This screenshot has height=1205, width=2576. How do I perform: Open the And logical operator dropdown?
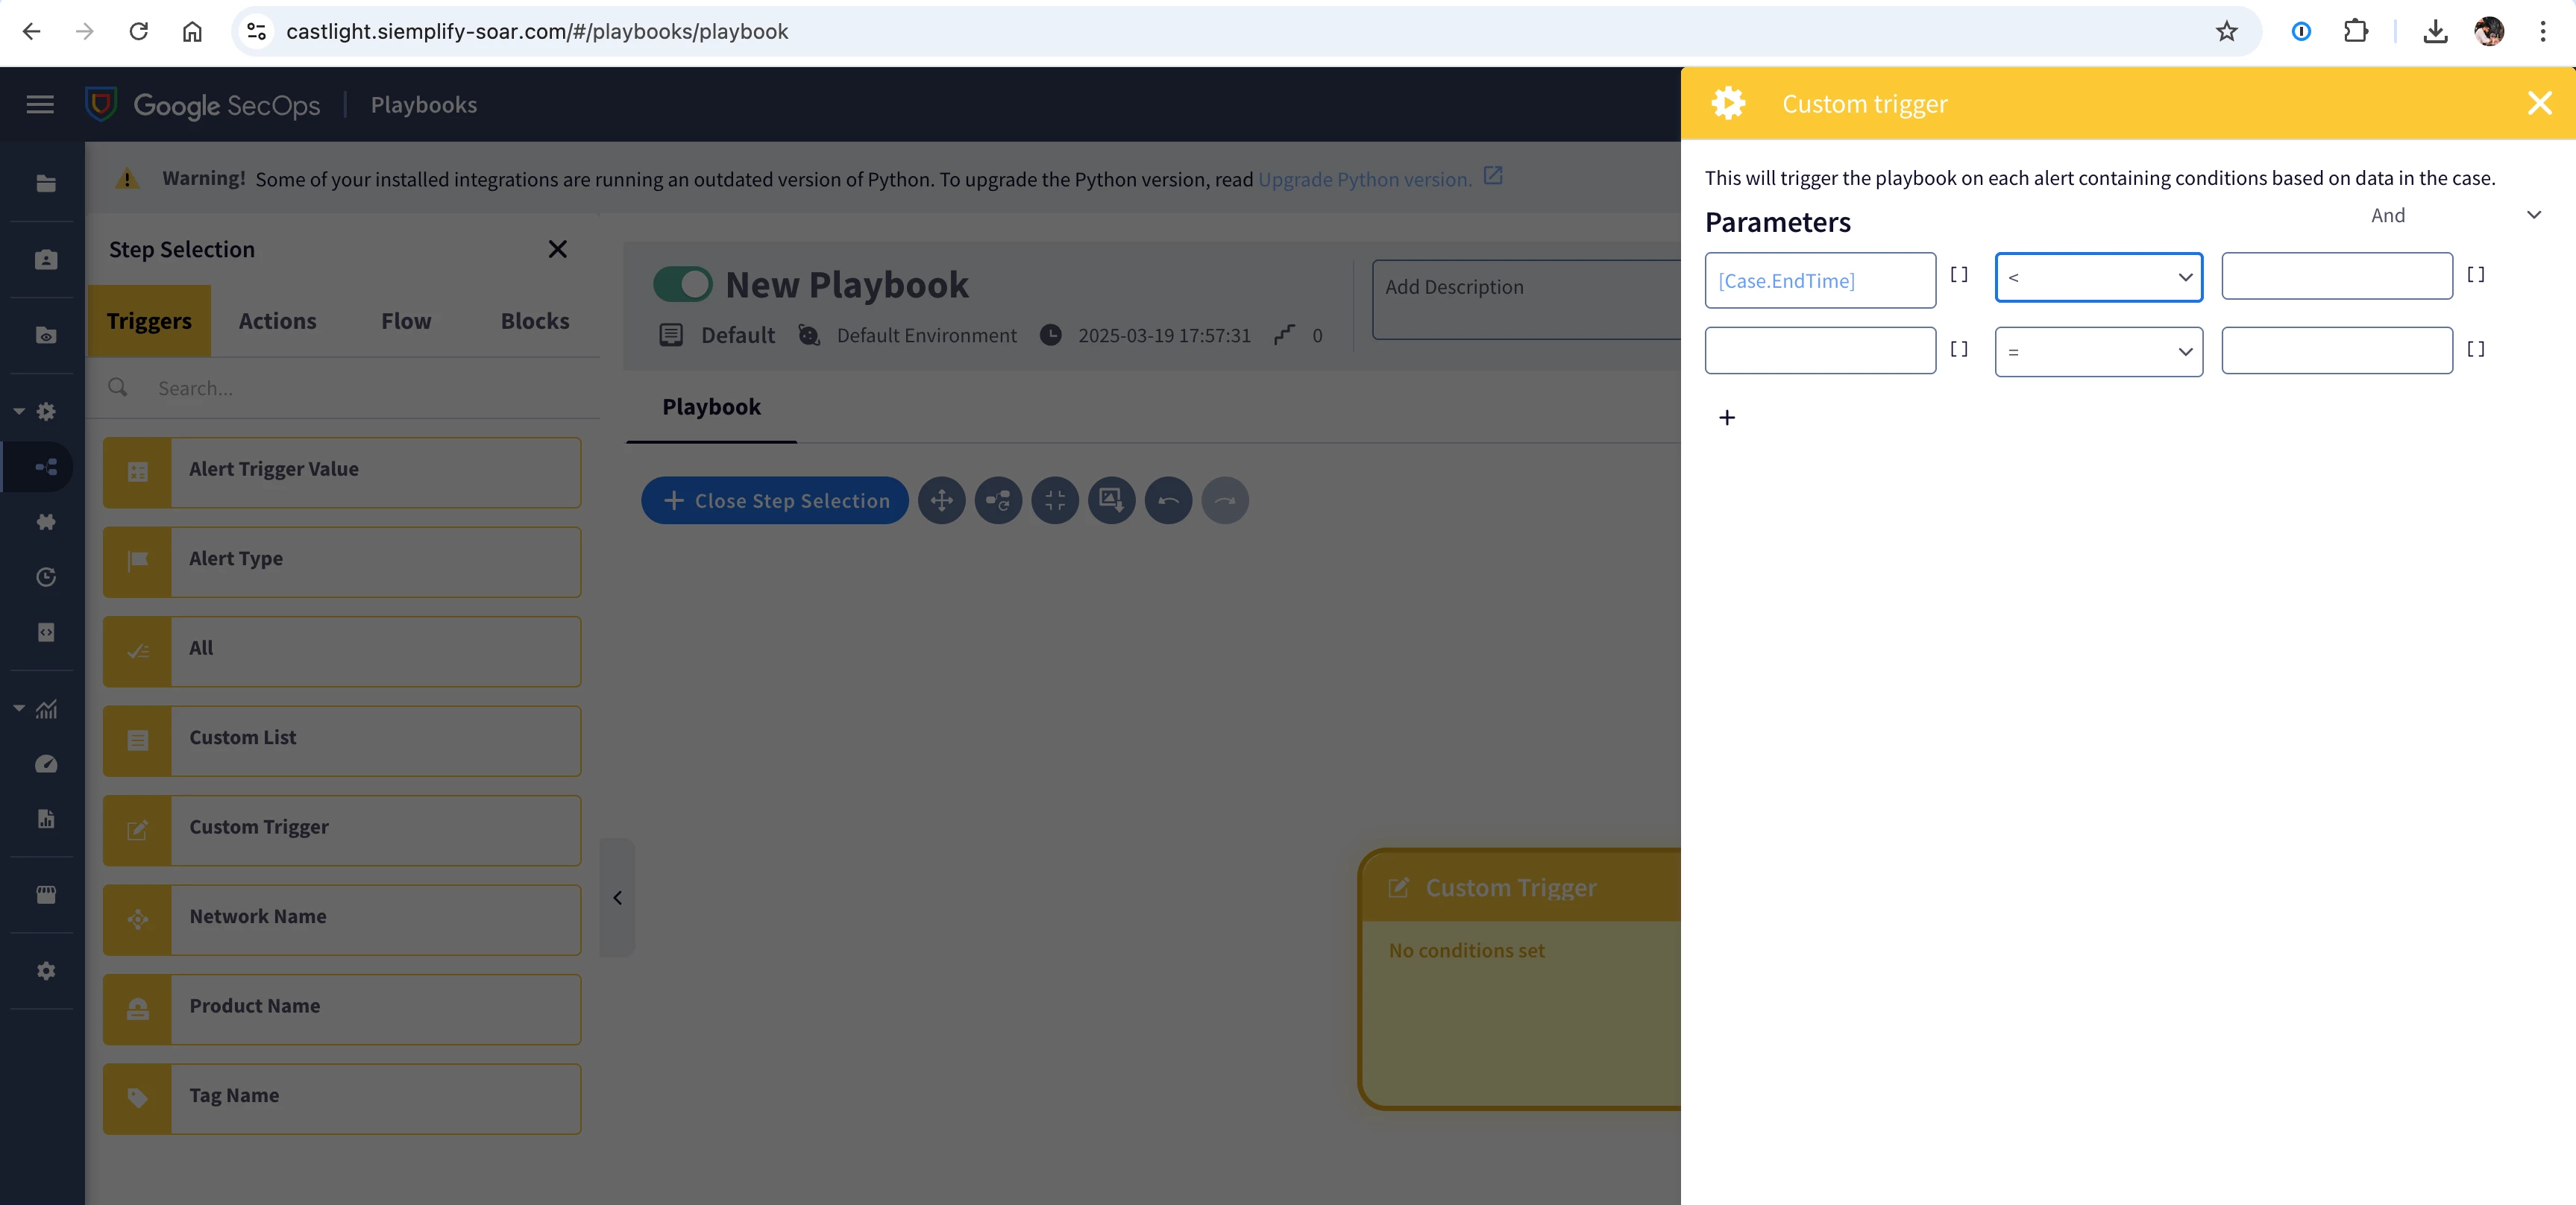coord(2455,215)
